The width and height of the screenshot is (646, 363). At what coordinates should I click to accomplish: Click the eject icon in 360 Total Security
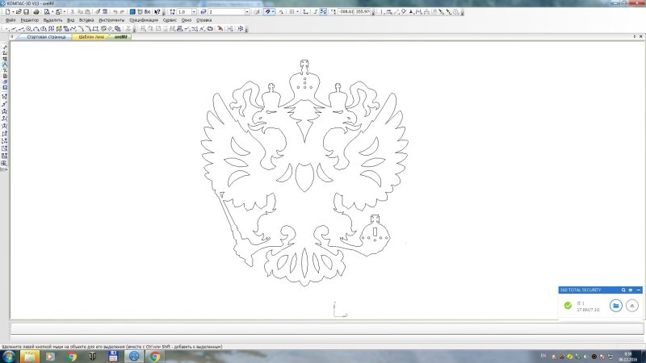click(632, 306)
